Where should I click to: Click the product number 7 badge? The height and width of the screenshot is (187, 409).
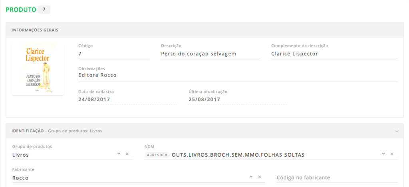tap(44, 10)
